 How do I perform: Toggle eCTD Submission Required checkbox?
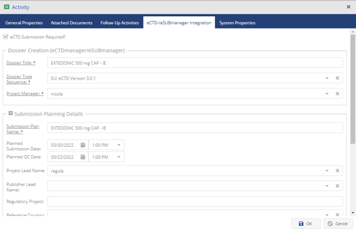(6, 37)
